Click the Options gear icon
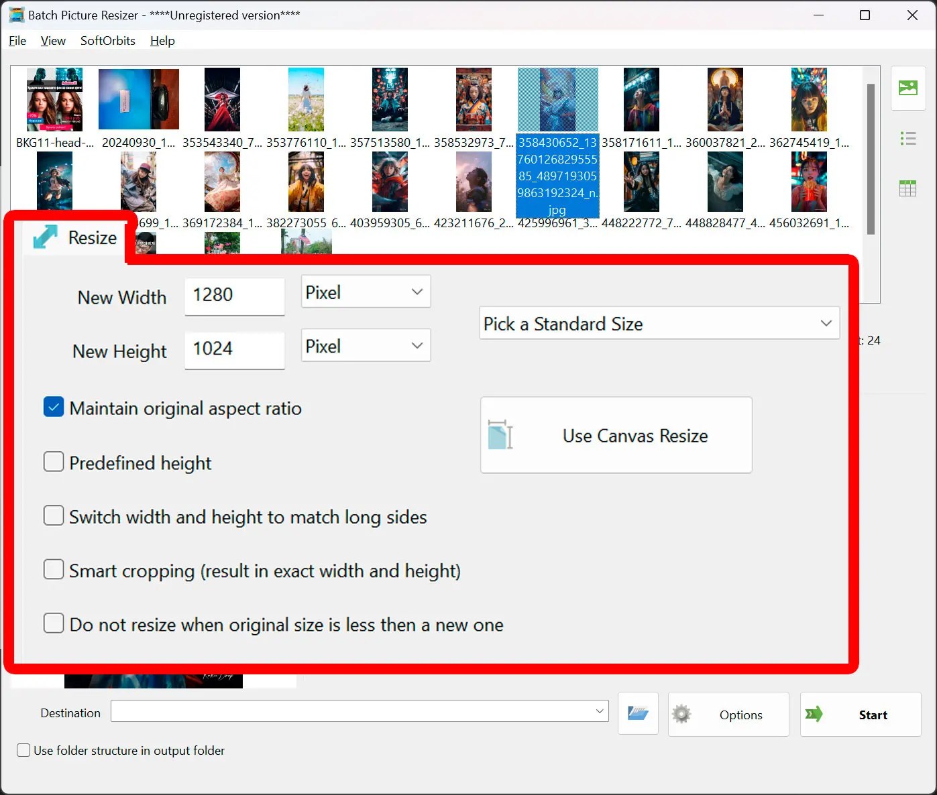Viewport: 937px width, 795px height. click(681, 715)
